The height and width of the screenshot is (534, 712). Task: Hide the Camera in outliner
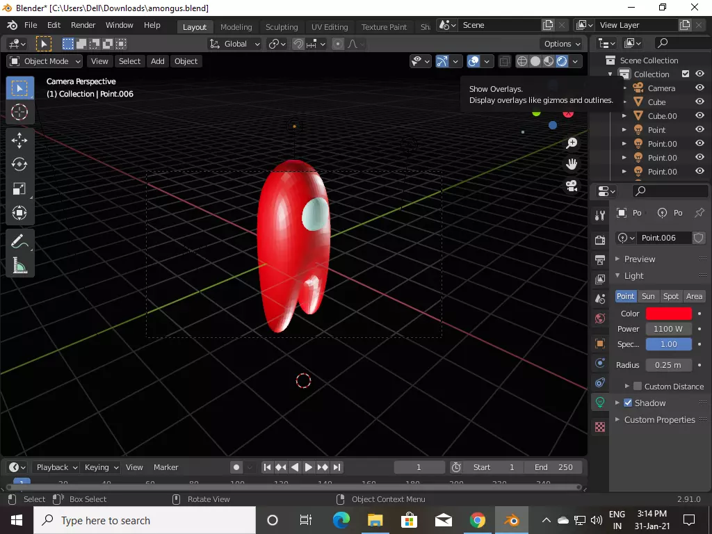[699, 88]
